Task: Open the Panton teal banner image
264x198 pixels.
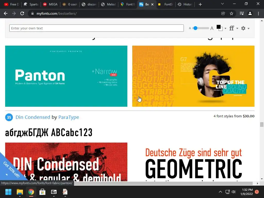Action: click(66, 76)
